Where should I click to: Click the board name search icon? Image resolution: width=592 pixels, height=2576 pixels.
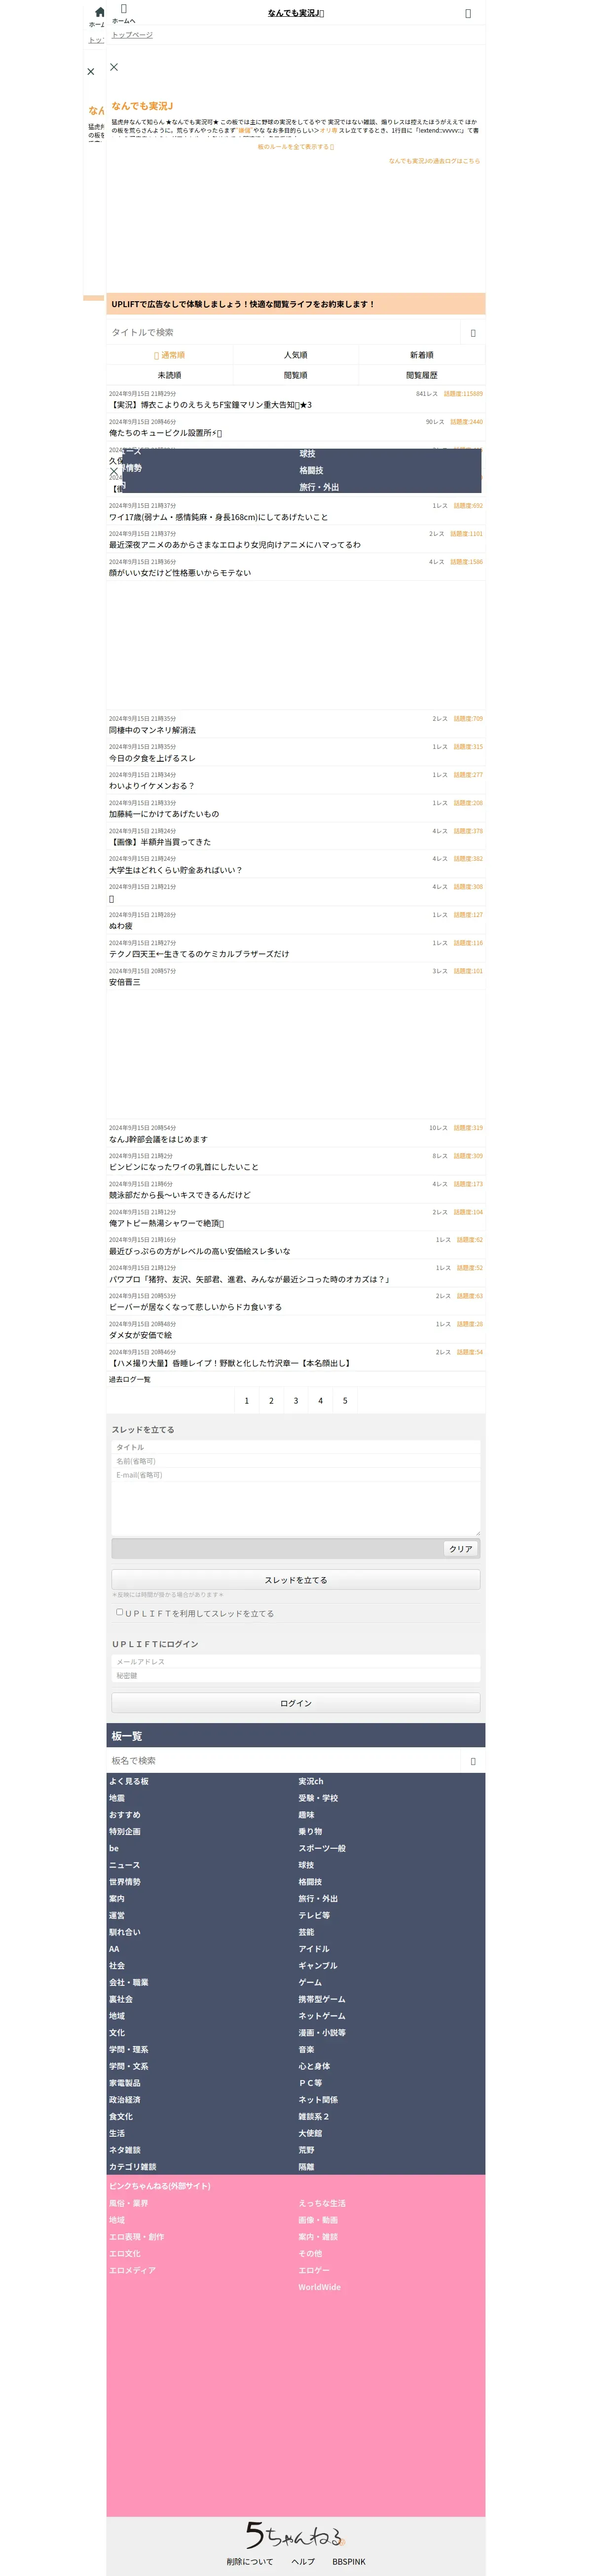(472, 1761)
